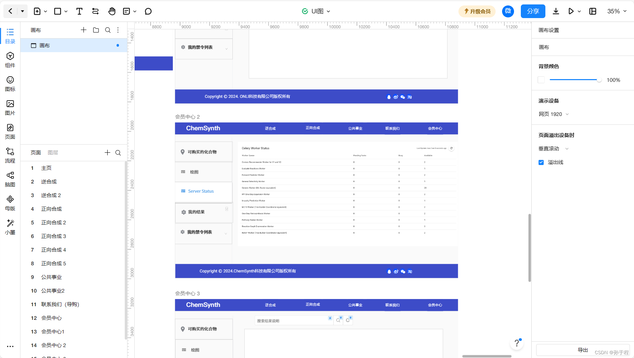Select page 正向合成 3
Screen dimensions: 634x358
coord(73,236)
